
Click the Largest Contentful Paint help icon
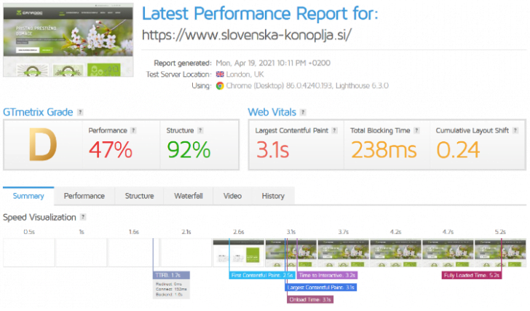[335, 130]
